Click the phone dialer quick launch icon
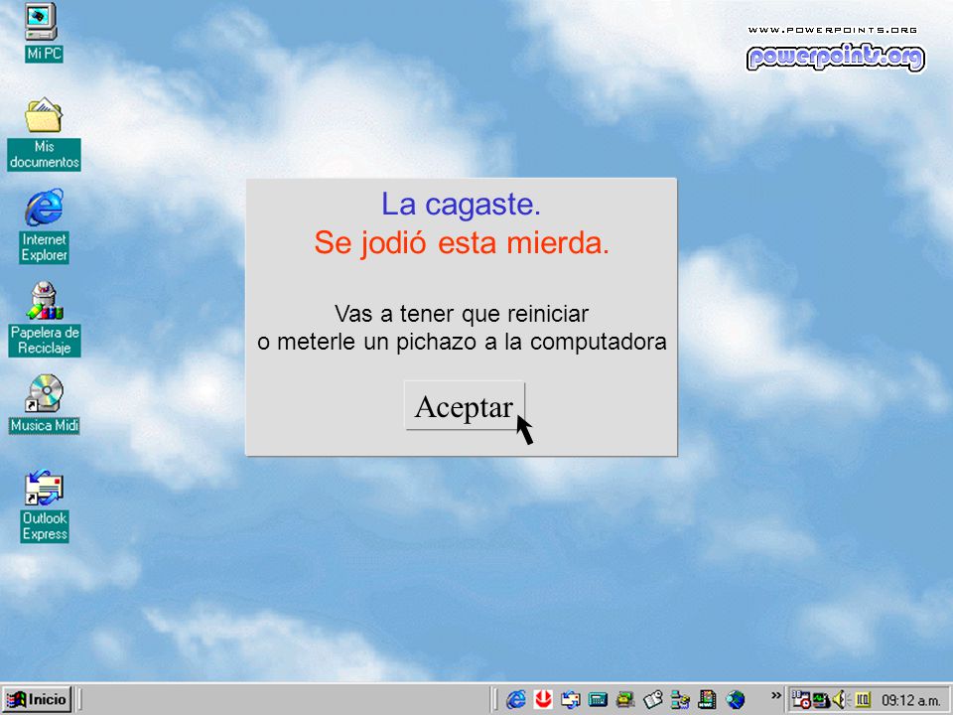Screen dimensions: 953x715 point(624,700)
